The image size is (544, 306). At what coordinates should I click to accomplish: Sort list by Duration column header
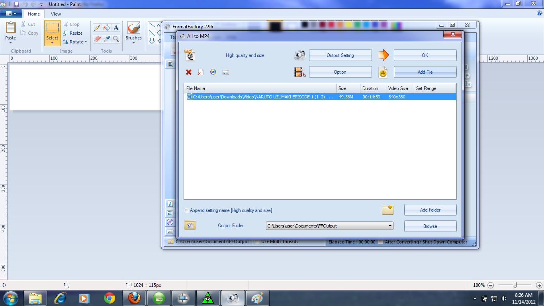coord(373,88)
